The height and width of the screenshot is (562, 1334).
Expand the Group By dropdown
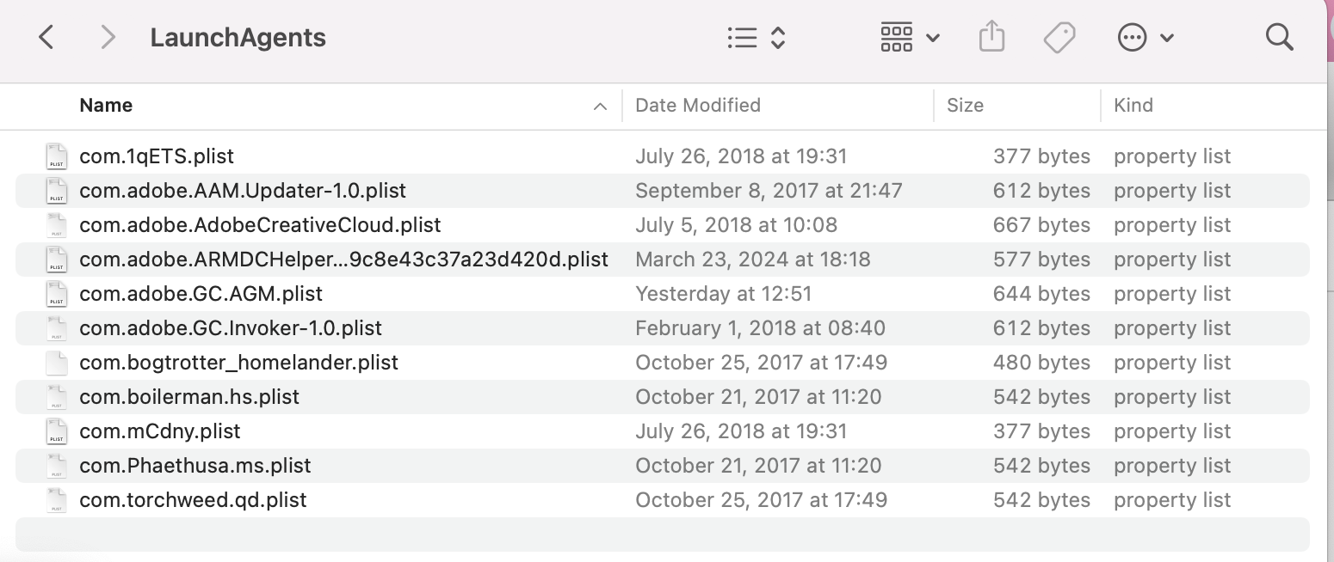coord(909,38)
